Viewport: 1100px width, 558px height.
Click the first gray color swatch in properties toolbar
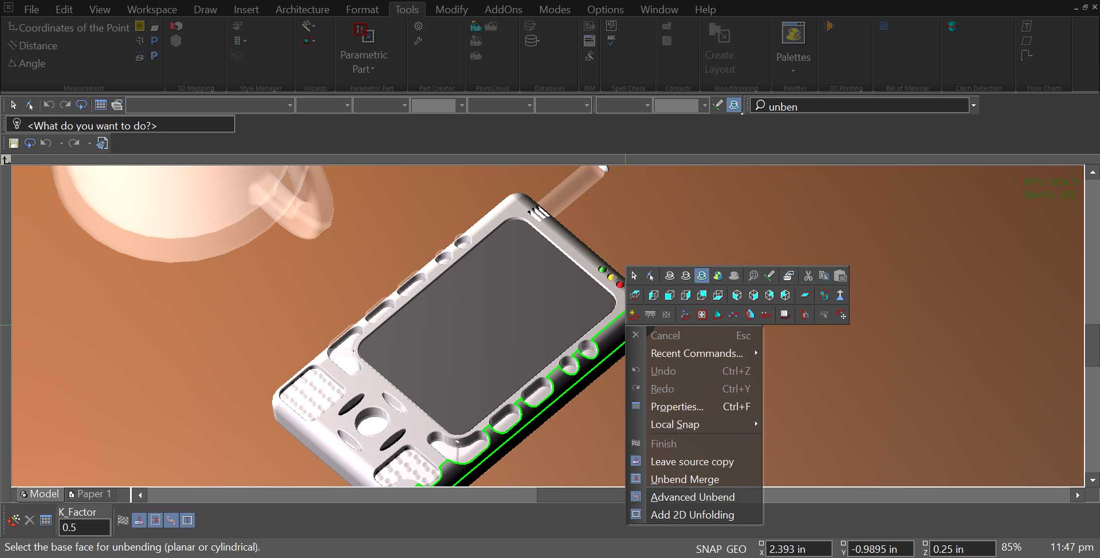434,105
